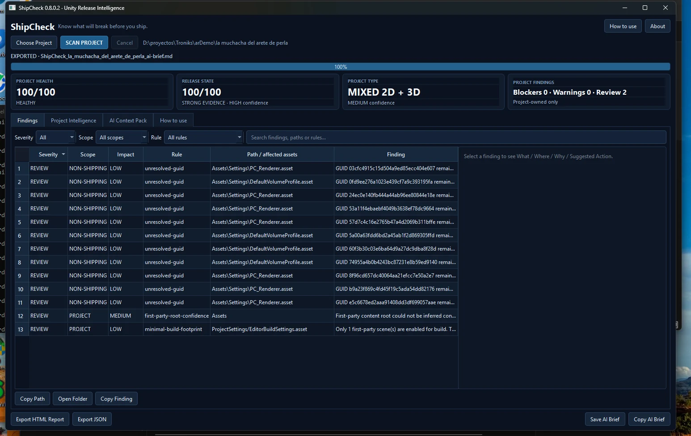Click the project path text D:\proyectos\Troniks
The image size is (691, 436).
[x=215, y=43]
